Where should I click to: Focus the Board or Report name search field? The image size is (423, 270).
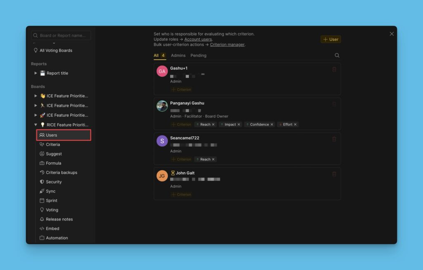[x=62, y=35]
